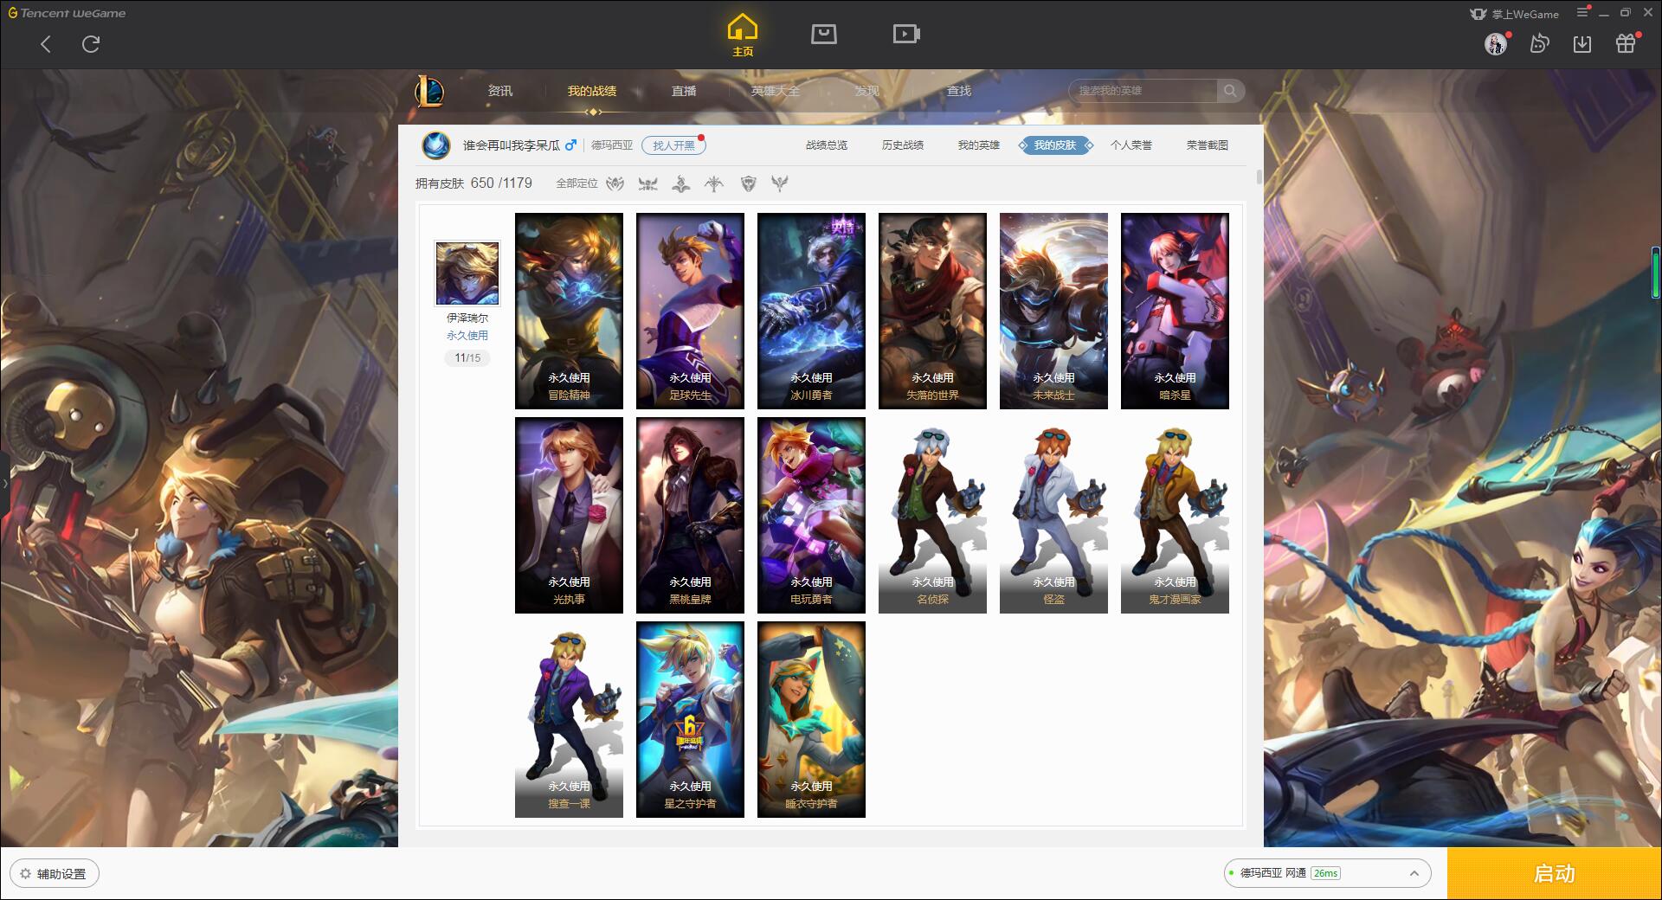The image size is (1662, 900).
Task: Open the 个人荣誉 sub-tab
Action: pyautogui.click(x=1131, y=145)
